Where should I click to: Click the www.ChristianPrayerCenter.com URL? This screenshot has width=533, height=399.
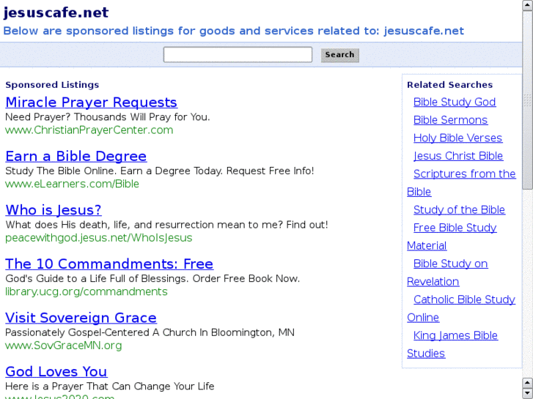pyautogui.click(x=89, y=130)
